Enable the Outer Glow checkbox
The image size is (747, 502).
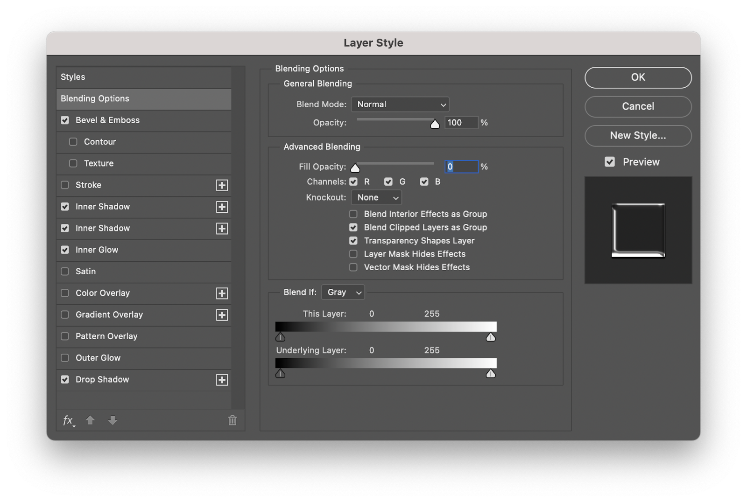click(x=65, y=358)
